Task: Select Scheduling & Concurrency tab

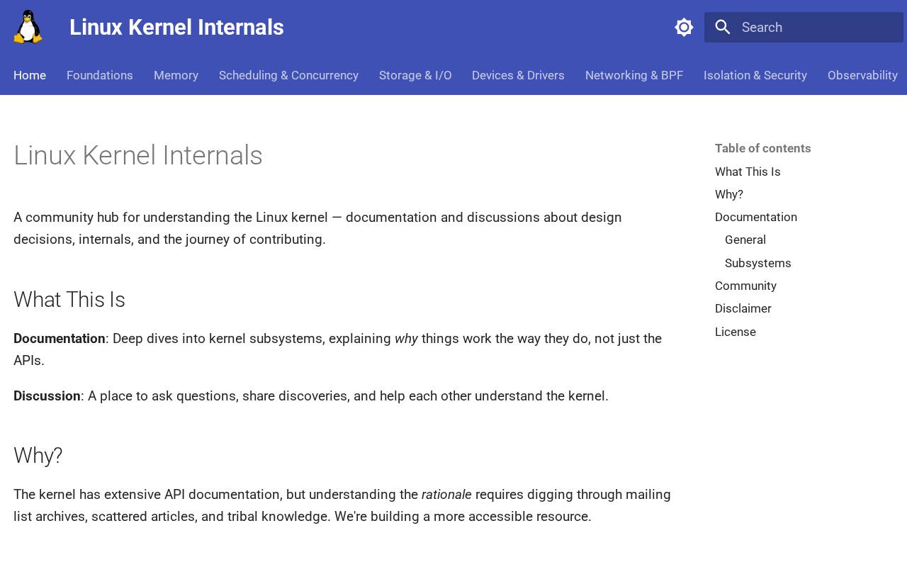Action: click(288, 75)
